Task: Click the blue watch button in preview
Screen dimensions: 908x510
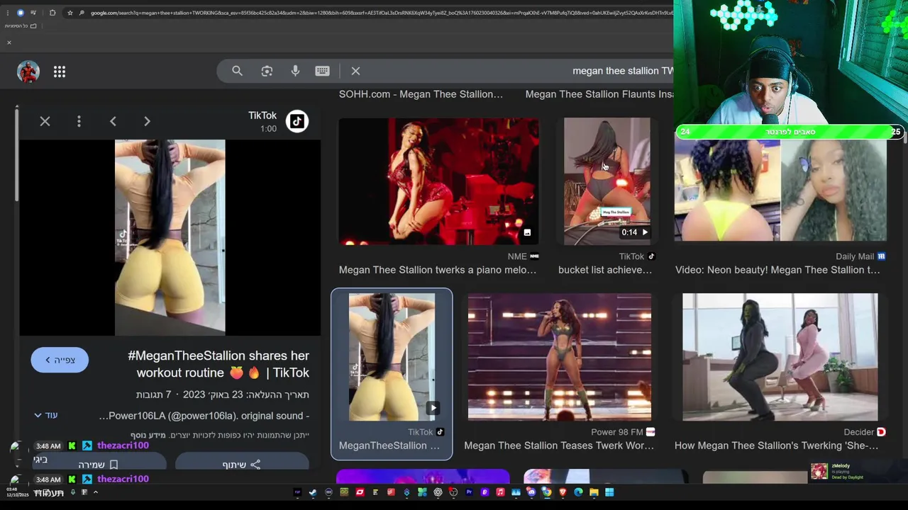Action: pyautogui.click(x=60, y=360)
